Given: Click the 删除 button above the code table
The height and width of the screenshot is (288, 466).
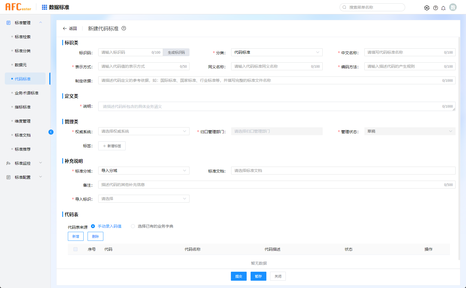Looking at the screenshot, I should click(x=95, y=236).
